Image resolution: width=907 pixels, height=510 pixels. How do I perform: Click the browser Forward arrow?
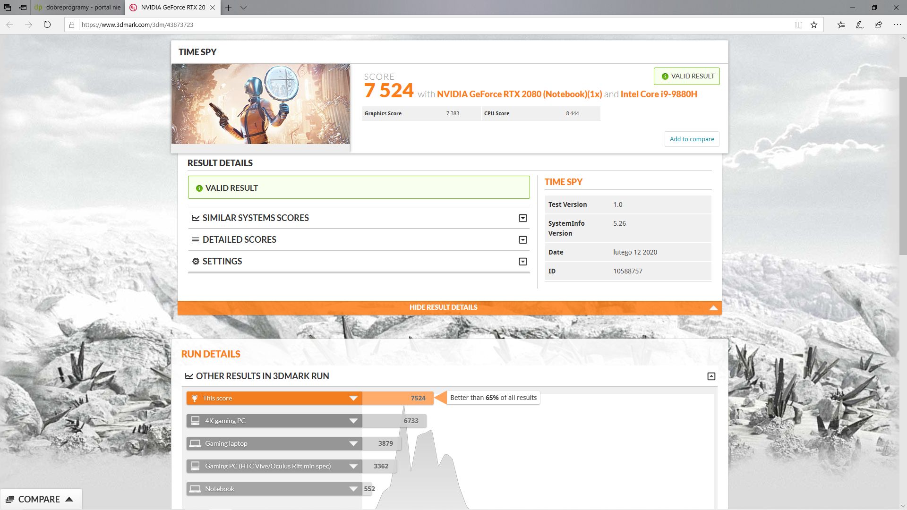click(x=28, y=25)
